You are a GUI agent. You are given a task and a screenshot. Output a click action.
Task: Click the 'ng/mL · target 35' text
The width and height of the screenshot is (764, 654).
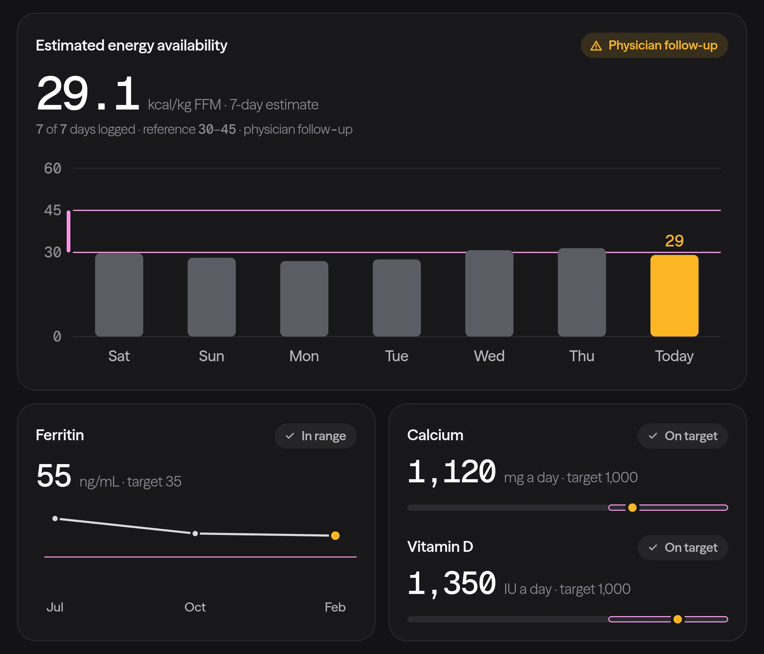[x=130, y=482]
